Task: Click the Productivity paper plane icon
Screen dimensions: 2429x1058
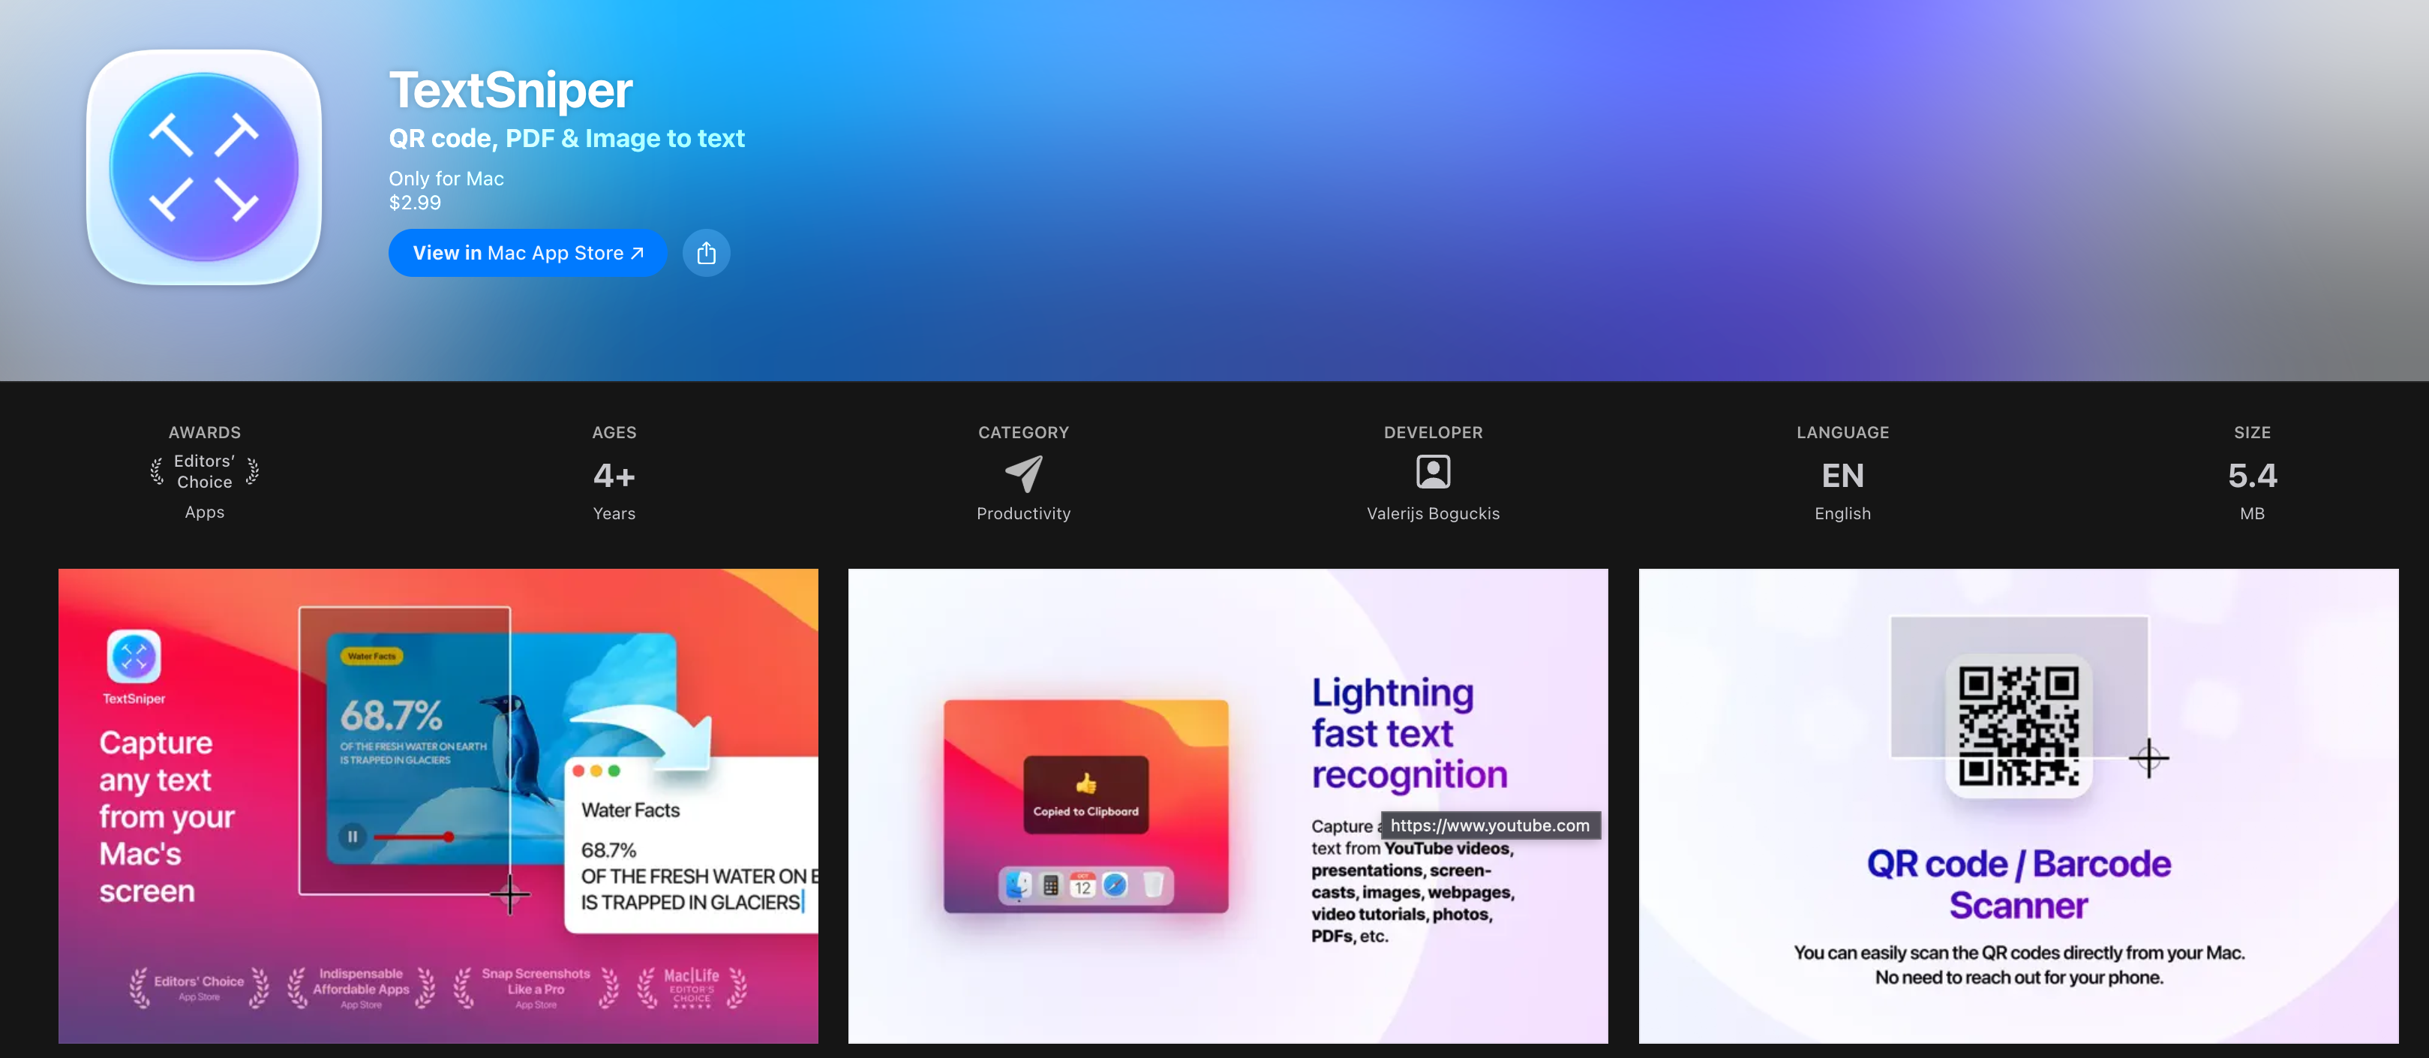Action: (x=1023, y=473)
